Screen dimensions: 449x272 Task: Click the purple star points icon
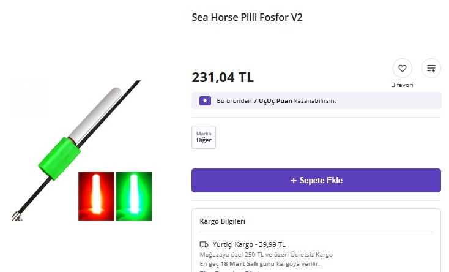point(205,100)
